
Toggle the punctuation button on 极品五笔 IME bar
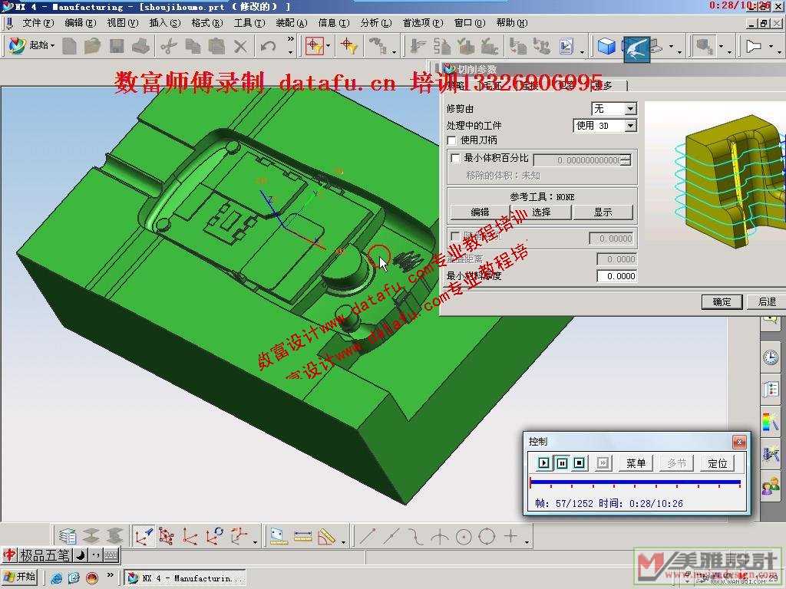coord(96,555)
